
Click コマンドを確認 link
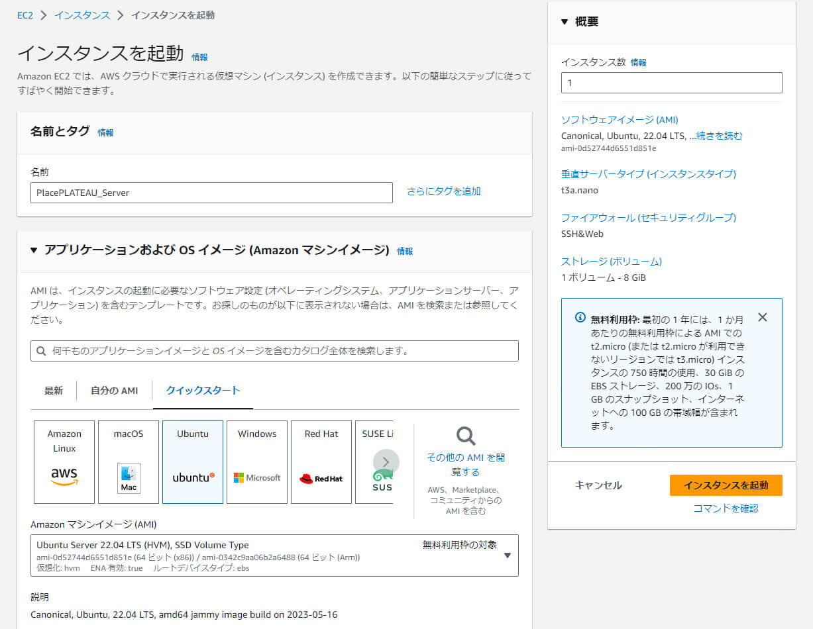coord(726,508)
